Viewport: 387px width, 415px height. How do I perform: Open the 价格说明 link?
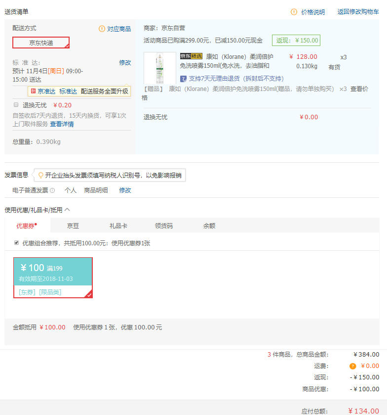coord(313,12)
